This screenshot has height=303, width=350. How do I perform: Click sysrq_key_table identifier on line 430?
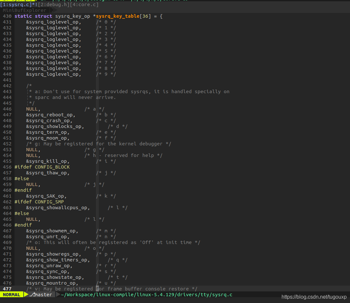click(x=118, y=16)
